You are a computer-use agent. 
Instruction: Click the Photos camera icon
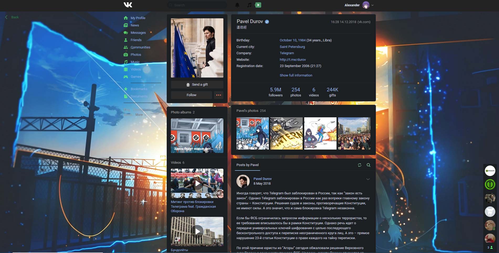pyautogui.click(x=126, y=54)
